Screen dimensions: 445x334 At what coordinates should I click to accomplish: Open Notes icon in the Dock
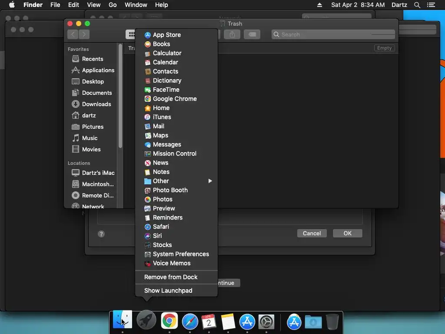pos(228,321)
